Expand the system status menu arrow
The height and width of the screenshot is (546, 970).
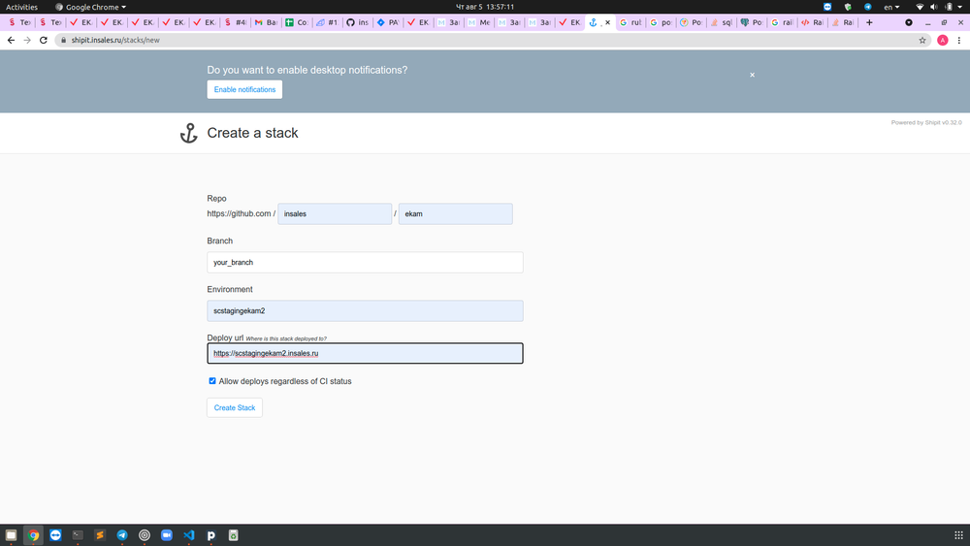pyautogui.click(x=959, y=7)
